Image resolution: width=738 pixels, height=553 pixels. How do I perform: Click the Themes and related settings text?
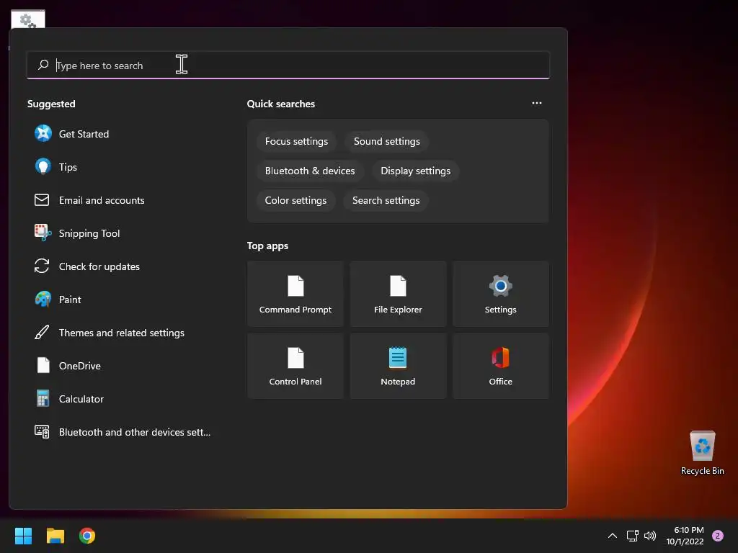click(x=121, y=333)
